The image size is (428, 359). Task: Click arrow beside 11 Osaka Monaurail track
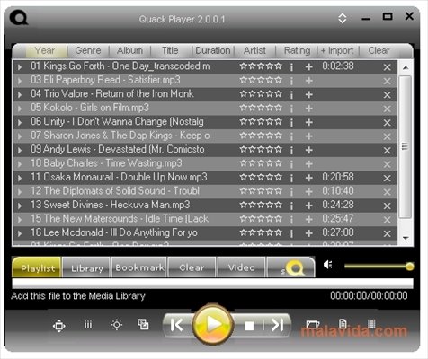click(20, 178)
